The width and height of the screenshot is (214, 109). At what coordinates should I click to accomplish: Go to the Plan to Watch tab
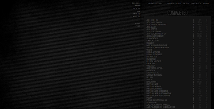coord(196,3)
